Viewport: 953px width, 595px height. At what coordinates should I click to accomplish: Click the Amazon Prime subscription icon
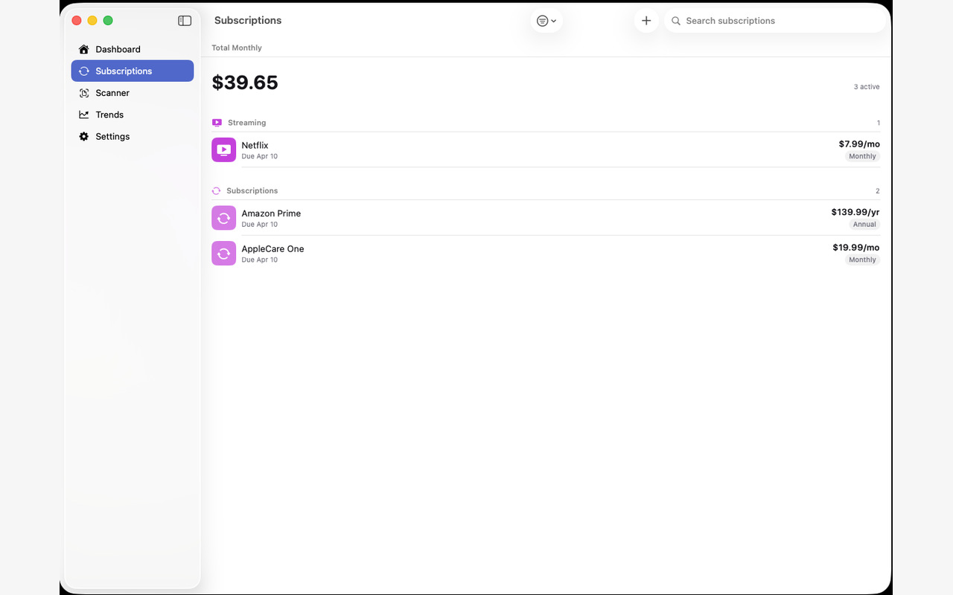[223, 218]
